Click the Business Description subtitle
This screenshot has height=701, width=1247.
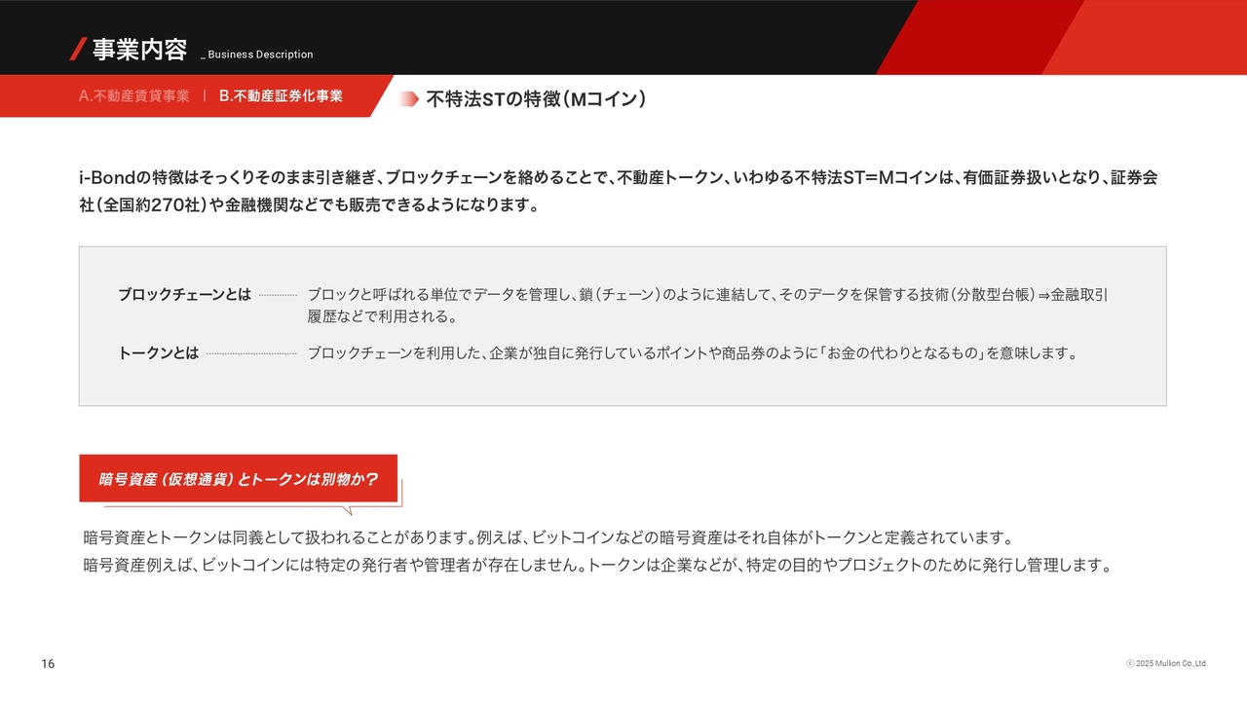pyautogui.click(x=257, y=55)
